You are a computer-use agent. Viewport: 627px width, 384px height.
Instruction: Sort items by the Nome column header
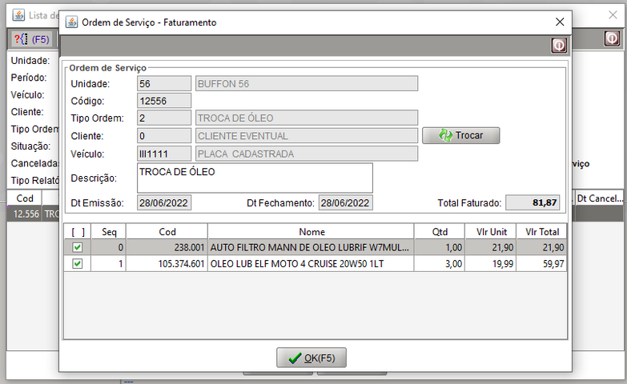pos(311,231)
